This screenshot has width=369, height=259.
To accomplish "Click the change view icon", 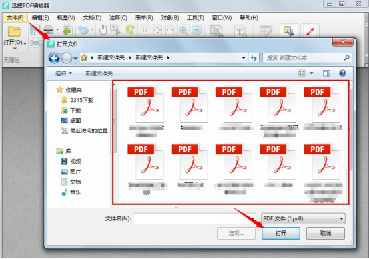I will click(302, 73).
